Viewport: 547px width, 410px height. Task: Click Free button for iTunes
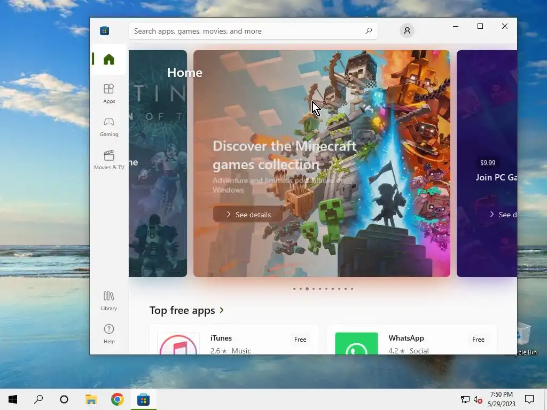(300, 339)
